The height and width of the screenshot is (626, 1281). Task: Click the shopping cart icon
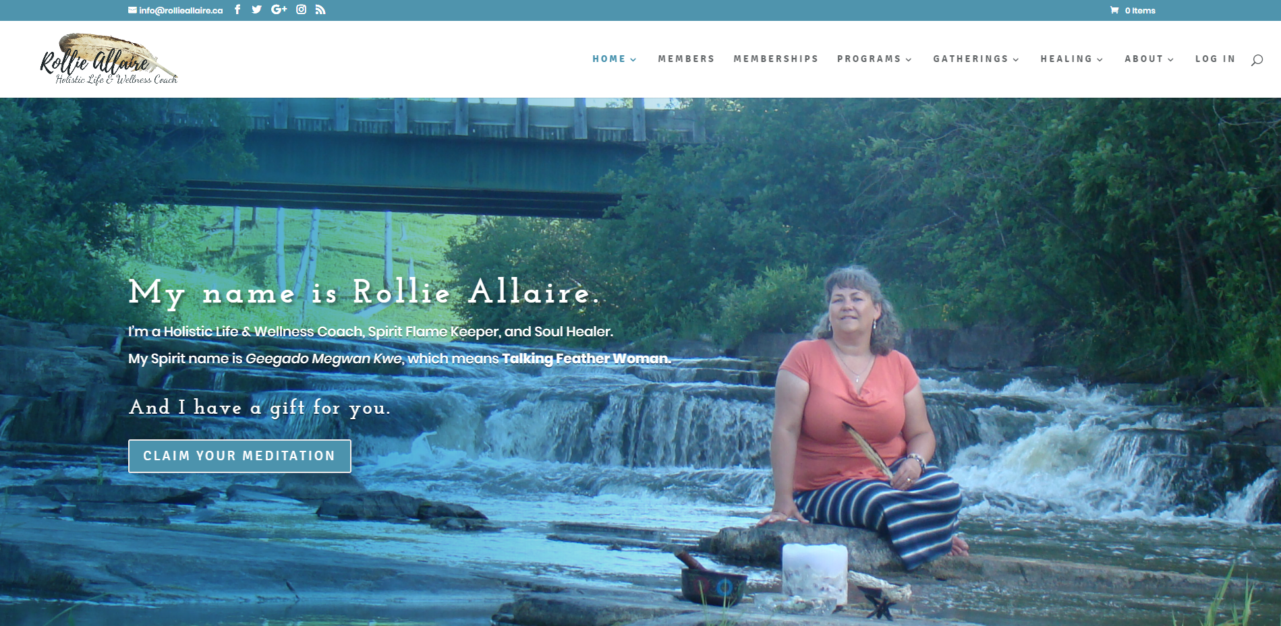pos(1114,10)
